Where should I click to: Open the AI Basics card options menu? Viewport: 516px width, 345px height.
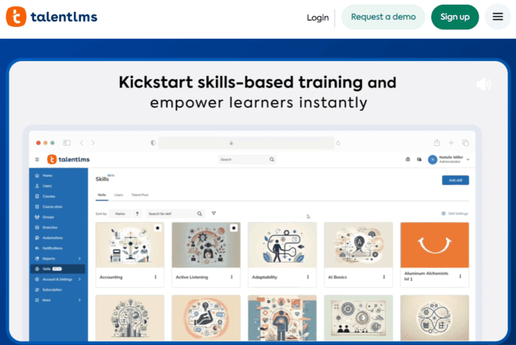coord(383,277)
